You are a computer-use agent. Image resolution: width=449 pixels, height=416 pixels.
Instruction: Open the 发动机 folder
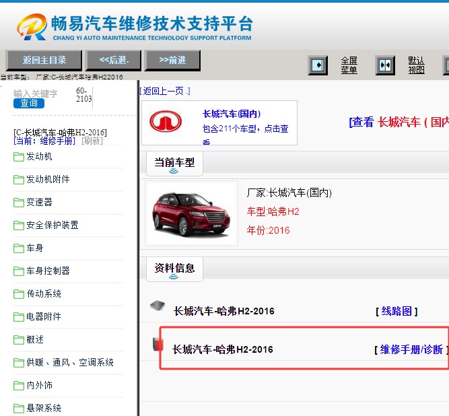39,156
